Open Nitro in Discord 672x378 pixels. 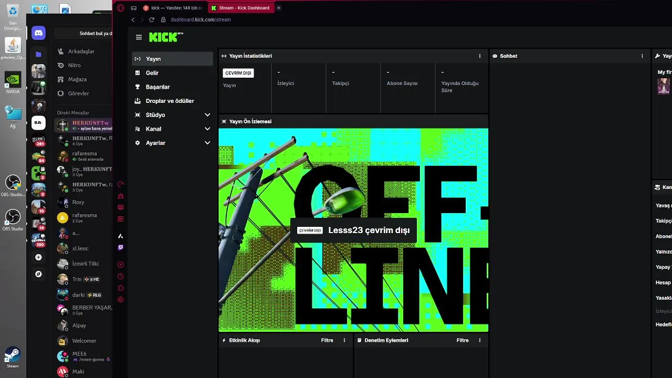pos(84,65)
